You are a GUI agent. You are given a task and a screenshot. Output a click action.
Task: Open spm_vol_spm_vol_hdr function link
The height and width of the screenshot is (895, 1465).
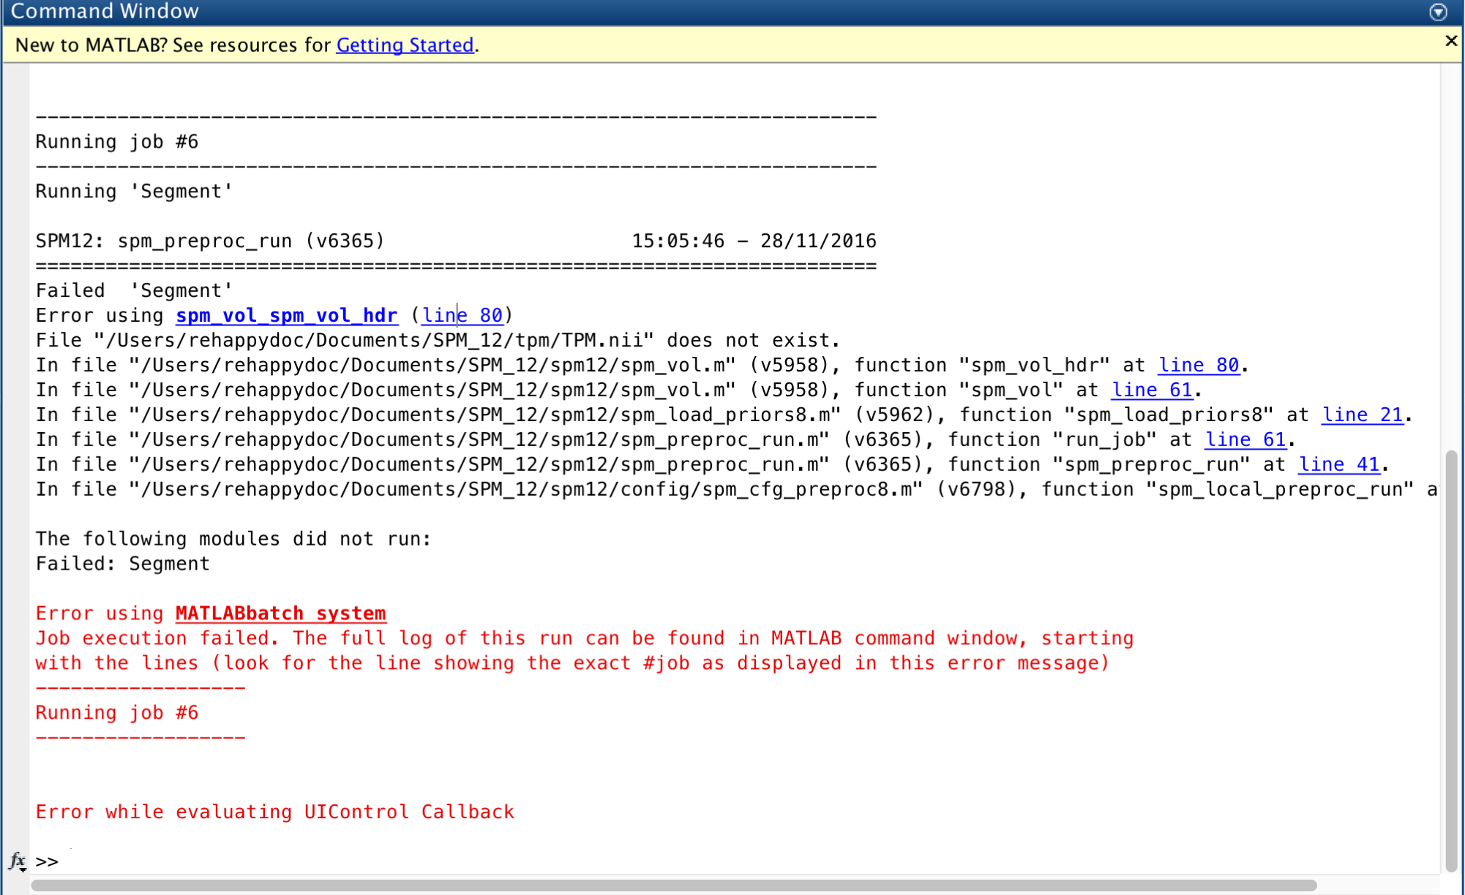click(x=286, y=315)
